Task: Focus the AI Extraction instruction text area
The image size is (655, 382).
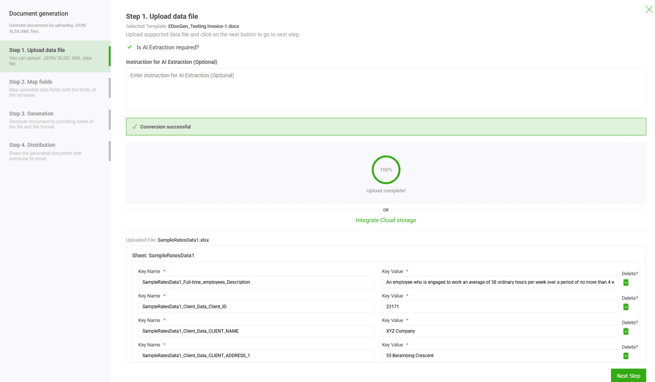Action: coord(386,89)
